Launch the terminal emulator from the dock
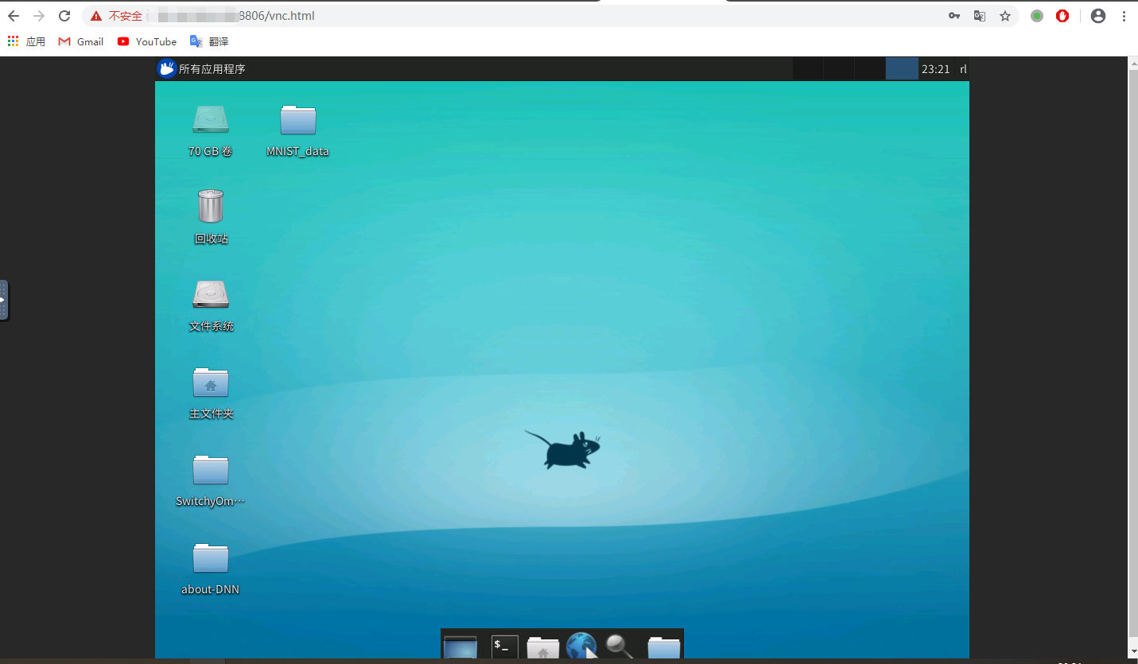 505,647
